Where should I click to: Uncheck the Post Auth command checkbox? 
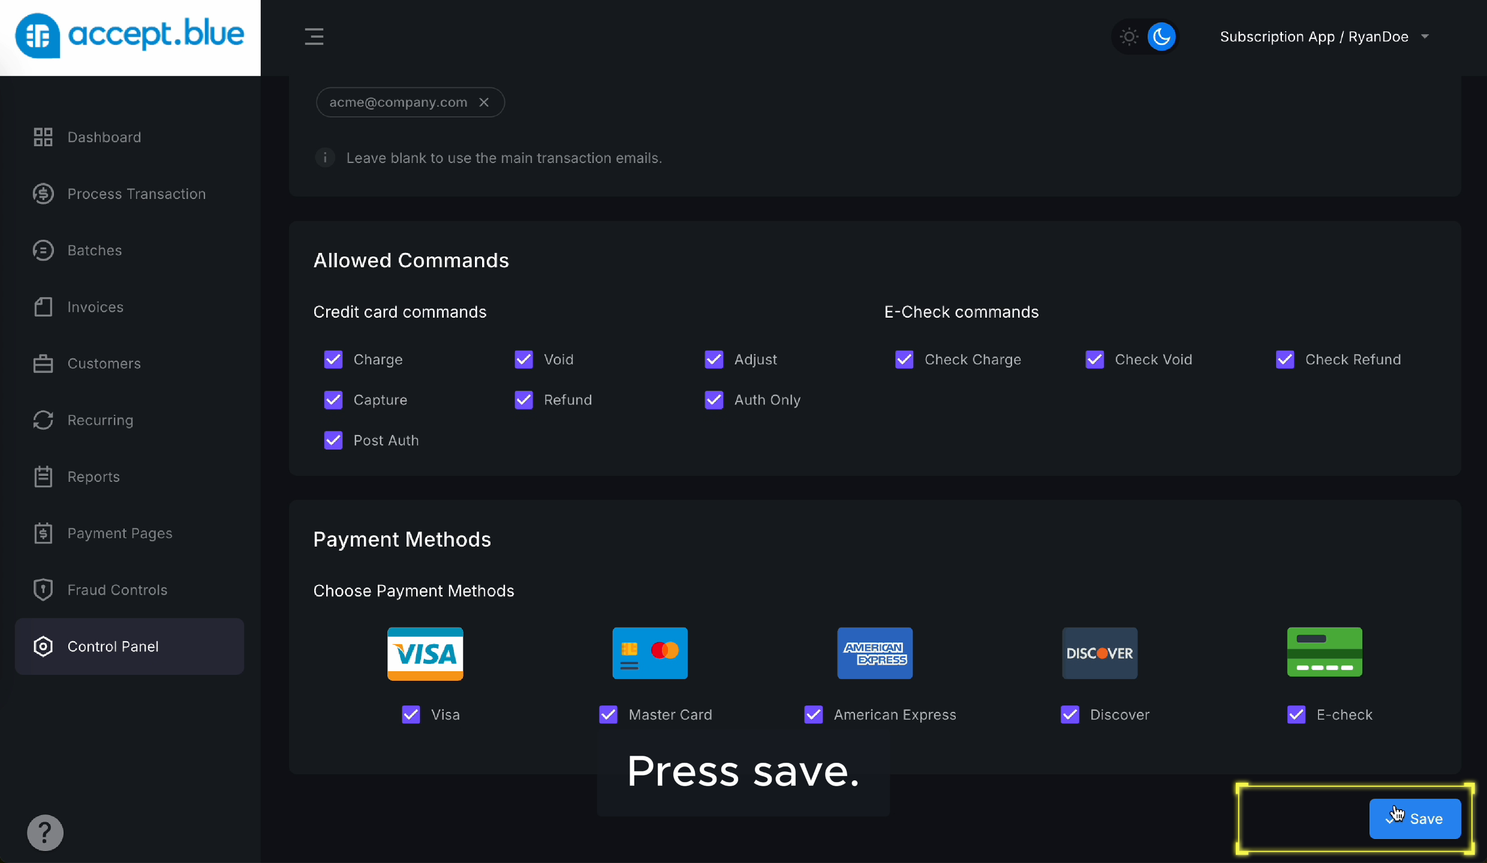[x=333, y=440]
